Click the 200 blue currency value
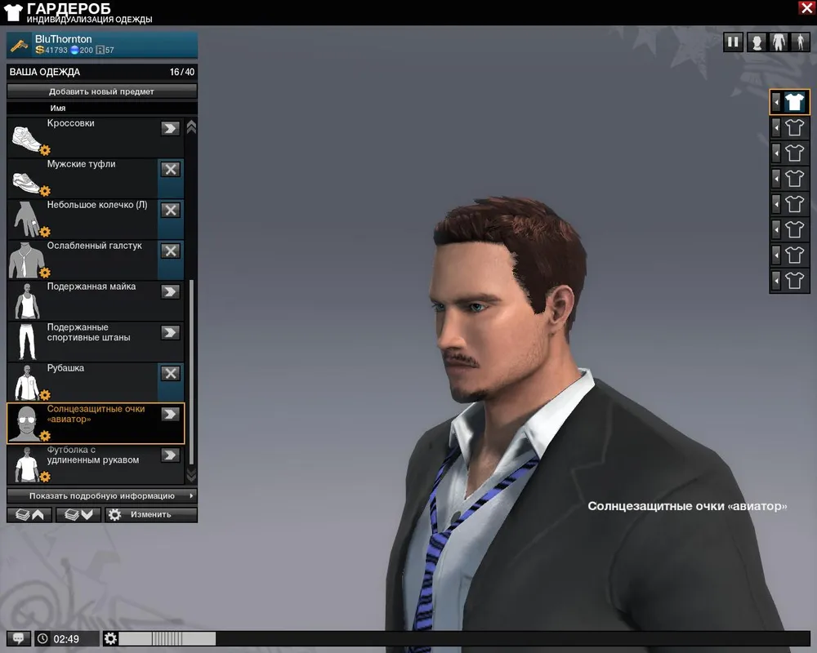Image resolution: width=817 pixels, height=653 pixels. coord(82,50)
